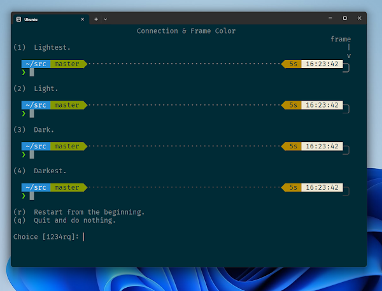Screen dimensions: 382x291
Task: Click the 5s segment under Lightest
Action: (x=293, y=64)
